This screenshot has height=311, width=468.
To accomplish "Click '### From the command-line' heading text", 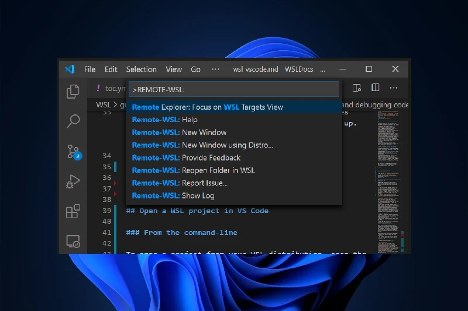I will pyautogui.click(x=181, y=232).
